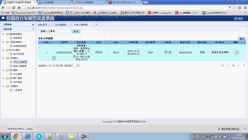Open the tab list dropdown arrow

point(97,25)
